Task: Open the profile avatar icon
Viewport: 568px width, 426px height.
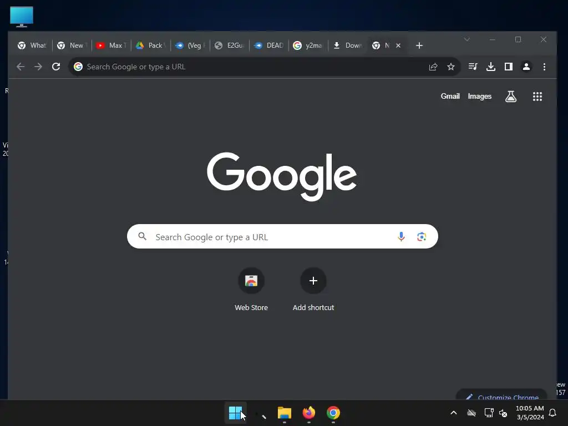Action: click(x=526, y=67)
